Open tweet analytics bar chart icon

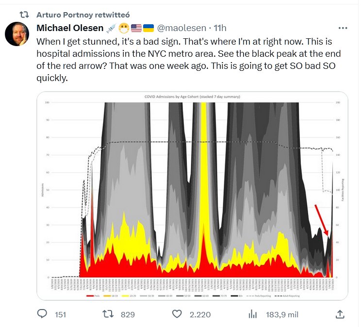click(x=253, y=314)
